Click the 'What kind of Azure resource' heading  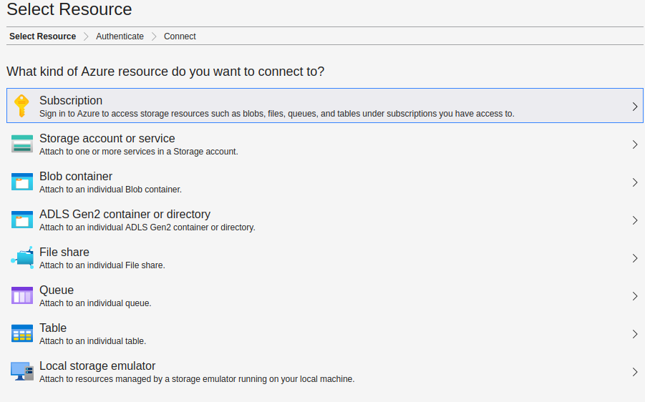(165, 72)
